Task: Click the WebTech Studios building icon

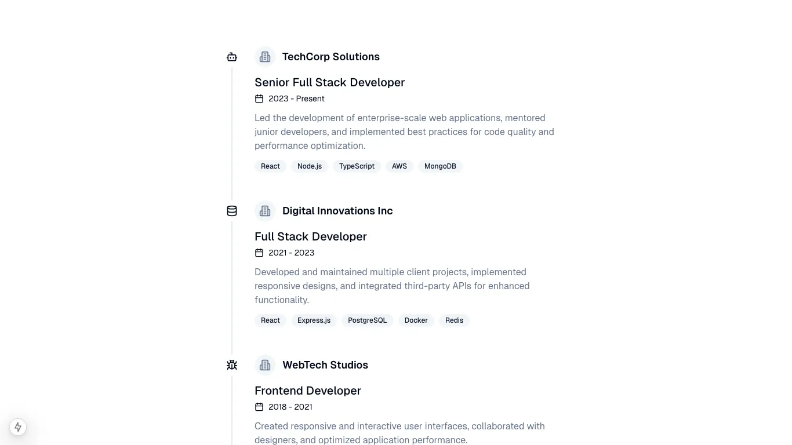Action: pos(265,365)
